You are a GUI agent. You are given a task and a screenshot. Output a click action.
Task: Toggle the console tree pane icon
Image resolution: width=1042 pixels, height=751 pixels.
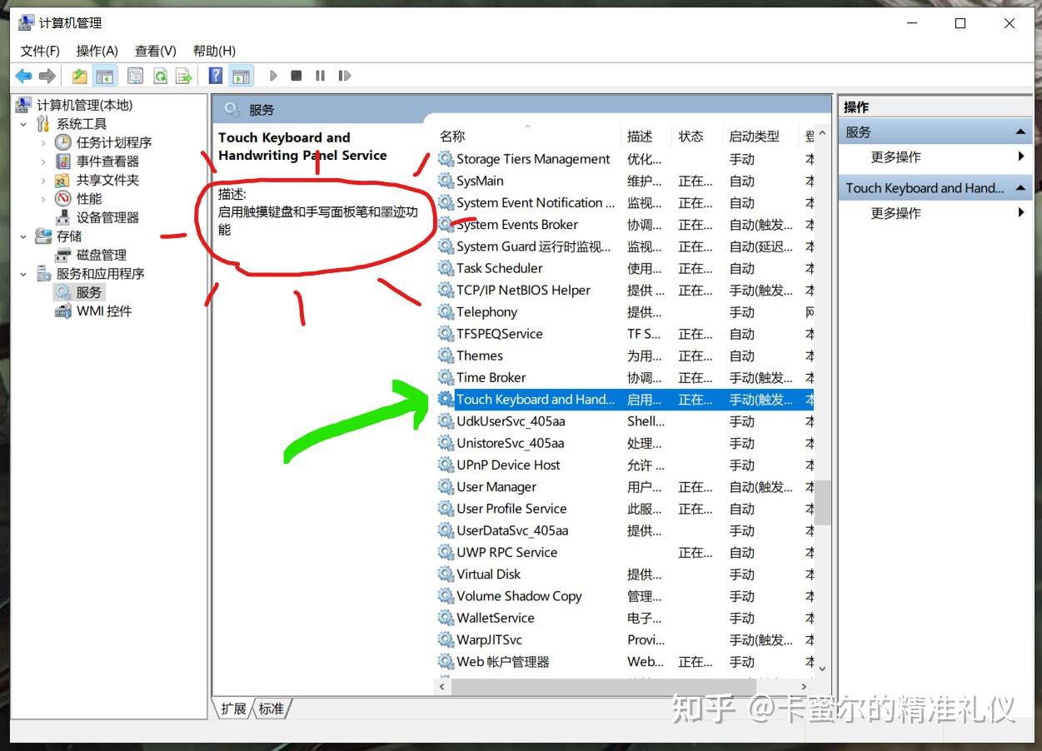[x=105, y=75]
